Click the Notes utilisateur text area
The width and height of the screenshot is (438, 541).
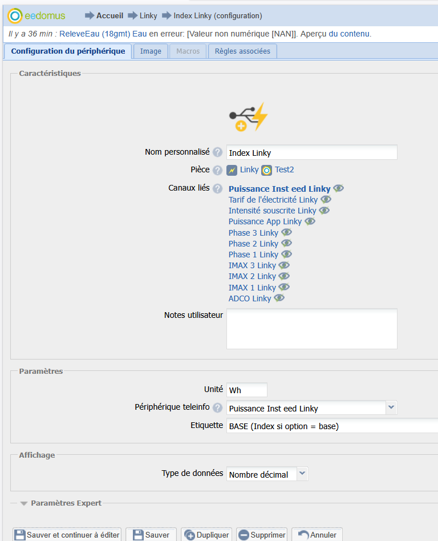312,329
